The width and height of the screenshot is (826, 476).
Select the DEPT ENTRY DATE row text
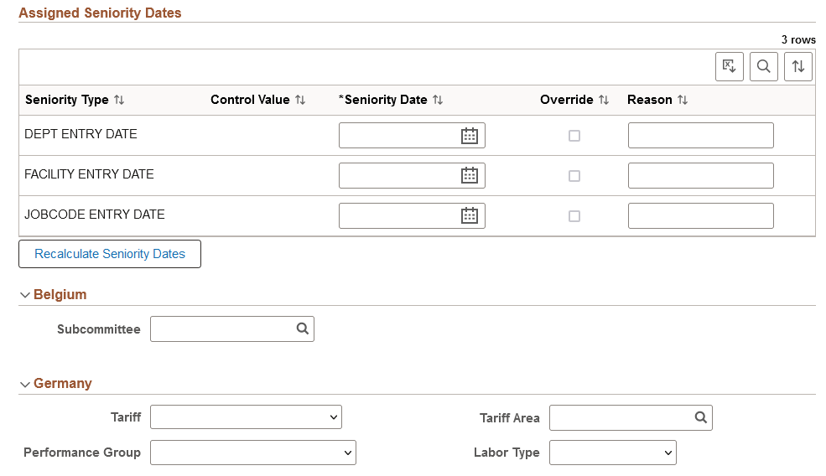(x=81, y=134)
